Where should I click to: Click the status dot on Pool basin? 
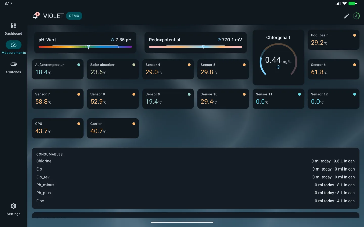(x=354, y=35)
